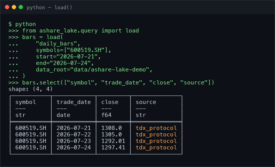
Task: Click the bars.select([...]) command line
Action: (x=112, y=83)
